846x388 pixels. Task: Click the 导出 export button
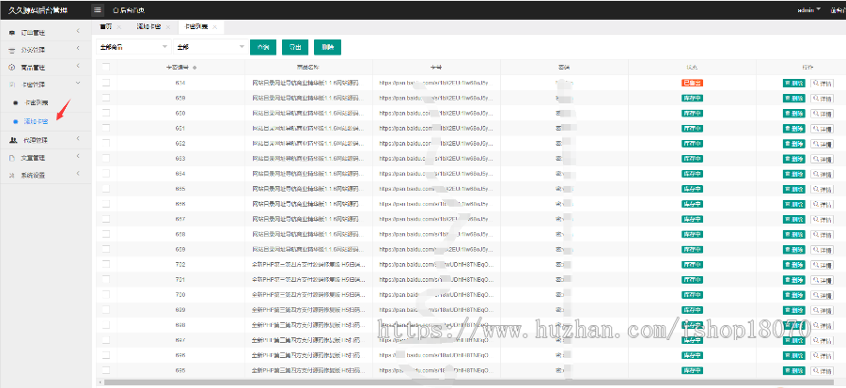tap(294, 46)
